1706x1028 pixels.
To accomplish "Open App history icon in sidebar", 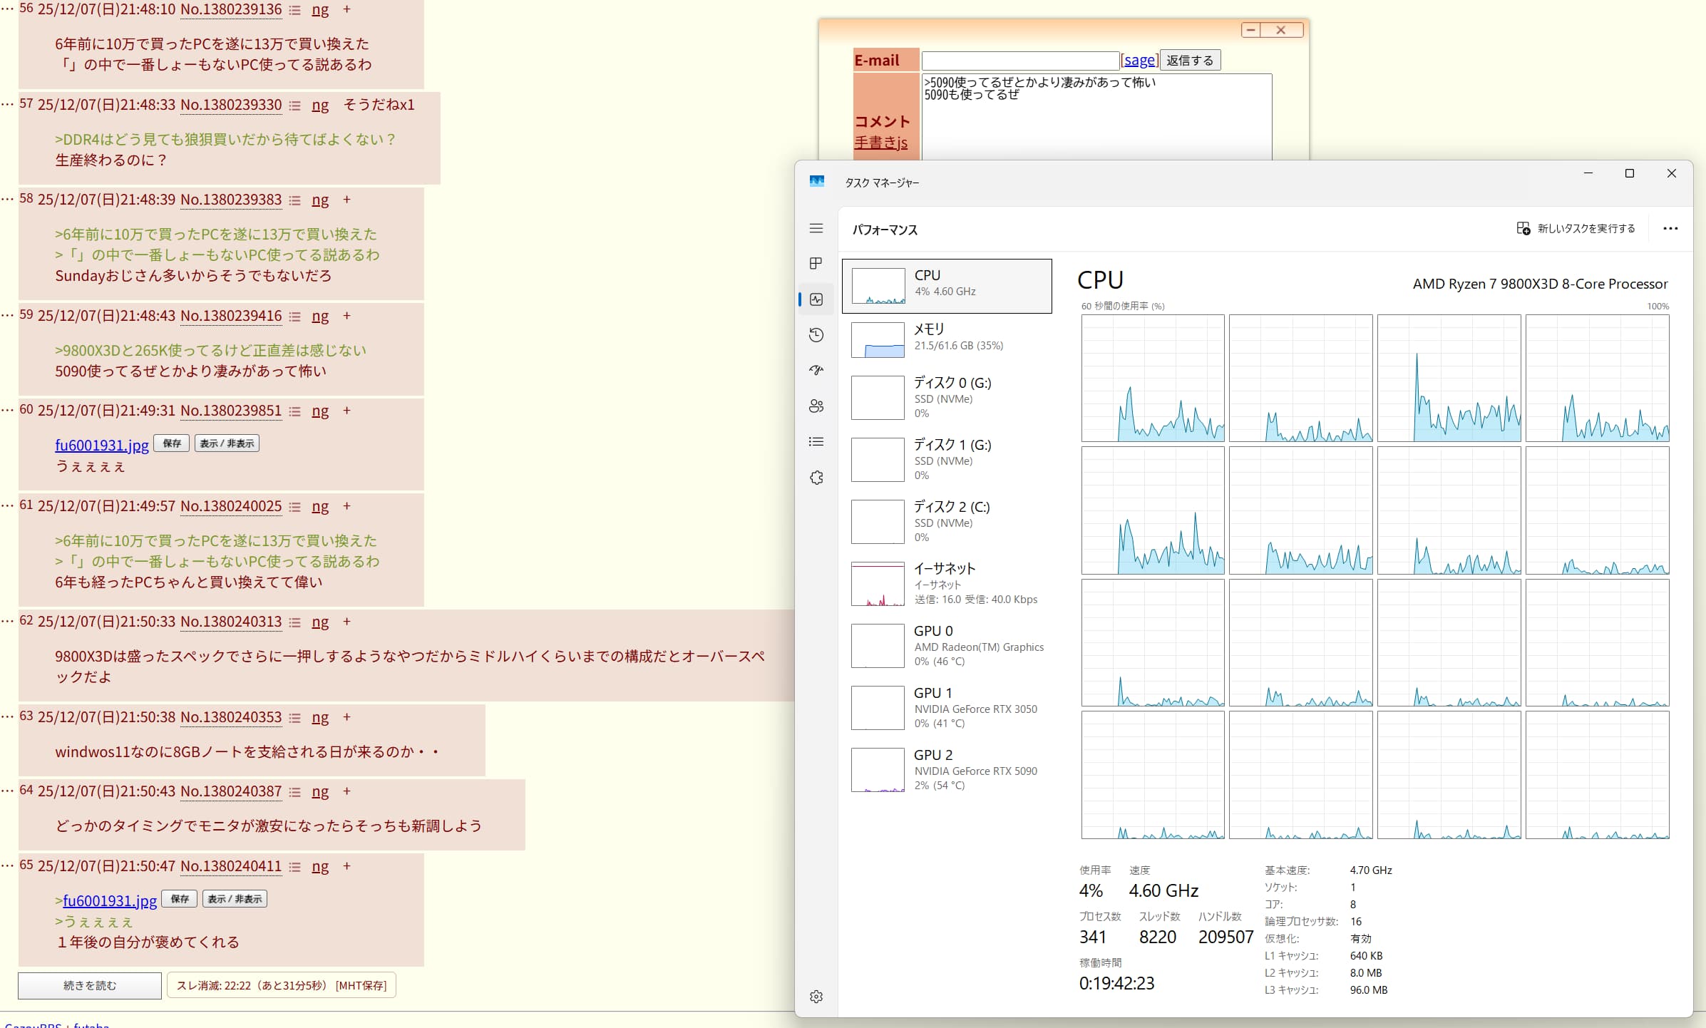I will (x=816, y=335).
